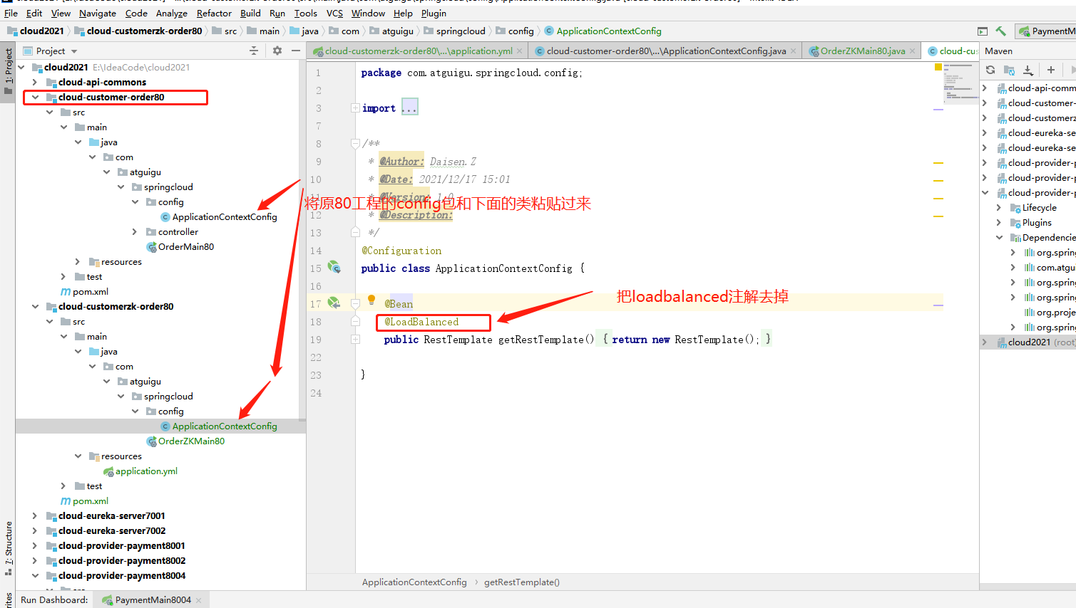Close the OrderZKMain80.java tab
This screenshot has height=608, width=1076.
[x=912, y=51]
